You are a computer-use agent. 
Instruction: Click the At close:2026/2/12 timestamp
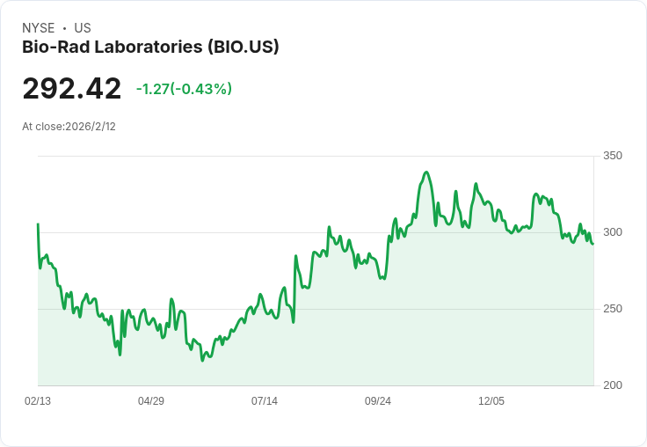pyautogui.click(x=69, y=127)
